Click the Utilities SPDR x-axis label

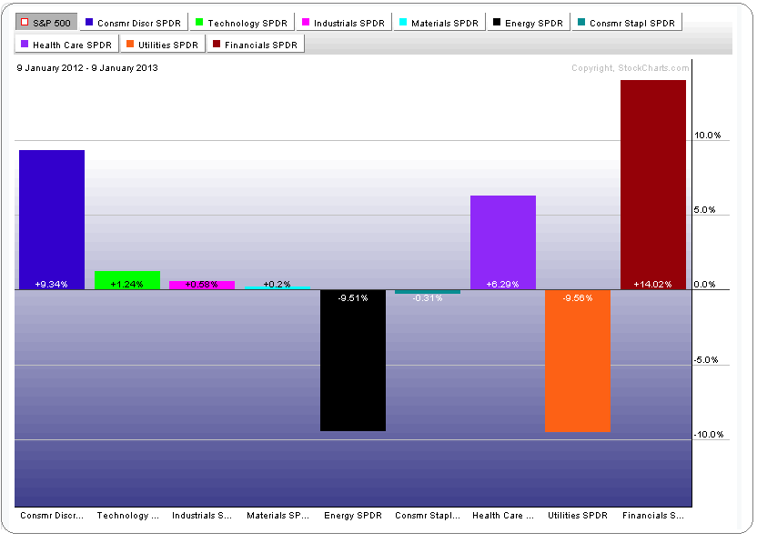578,516
